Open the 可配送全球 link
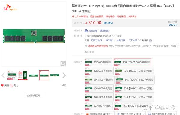The image size is (180, 115). point(97,40)
